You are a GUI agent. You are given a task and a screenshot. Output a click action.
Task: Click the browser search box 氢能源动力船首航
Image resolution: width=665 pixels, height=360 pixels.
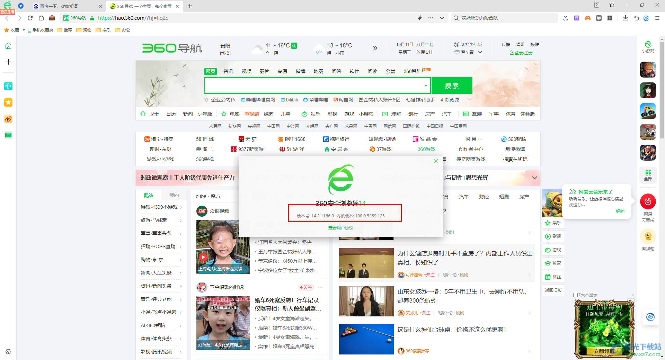[x=505, y=18]
